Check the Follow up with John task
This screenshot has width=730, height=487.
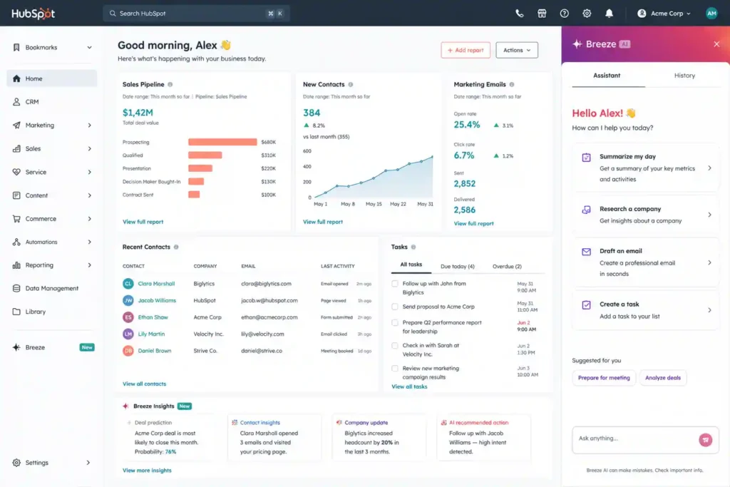(x=395, y=283)
